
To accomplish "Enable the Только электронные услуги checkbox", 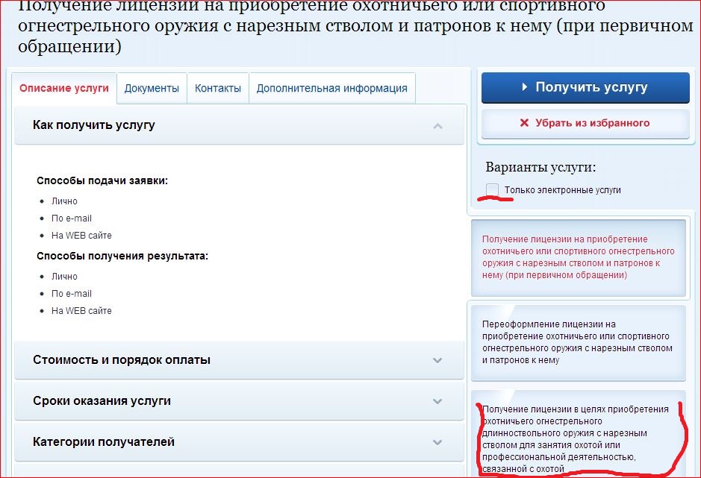I will click(492, 189).
